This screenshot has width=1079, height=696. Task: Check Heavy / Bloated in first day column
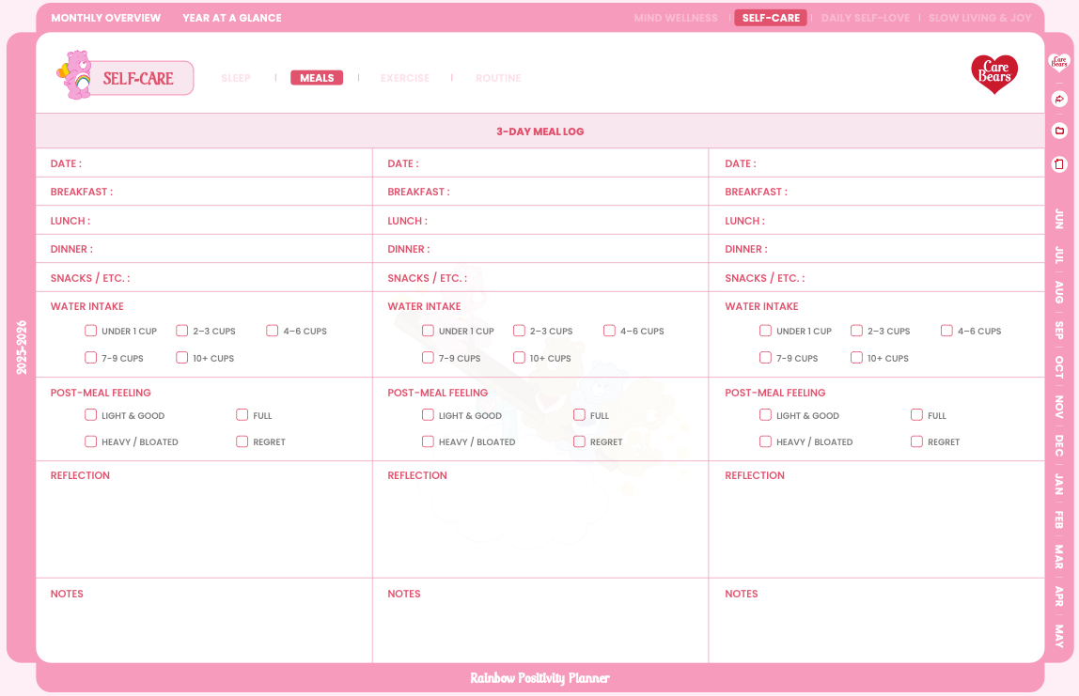91,441
